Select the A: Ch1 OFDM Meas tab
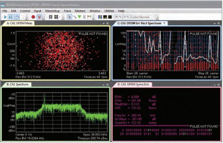 18,23
